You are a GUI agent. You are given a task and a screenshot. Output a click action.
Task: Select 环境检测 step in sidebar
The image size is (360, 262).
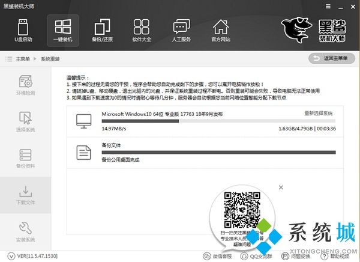click(25, 85)
